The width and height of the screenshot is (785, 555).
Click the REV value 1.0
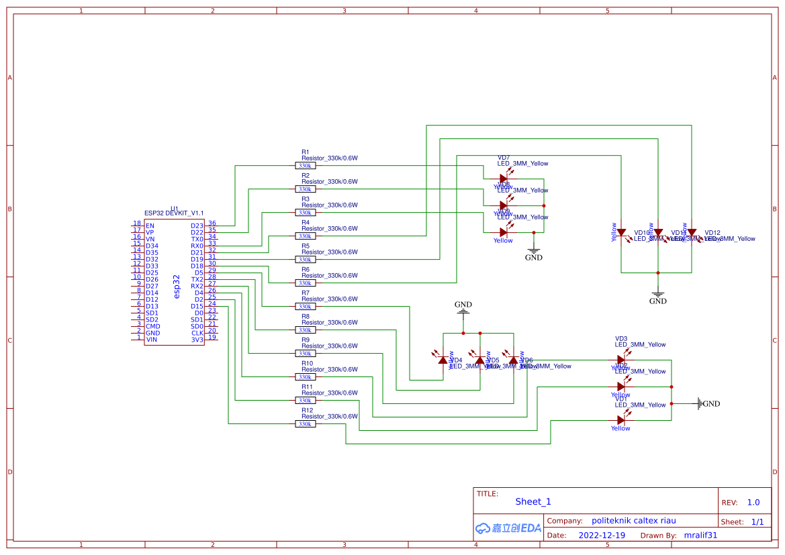752,502
